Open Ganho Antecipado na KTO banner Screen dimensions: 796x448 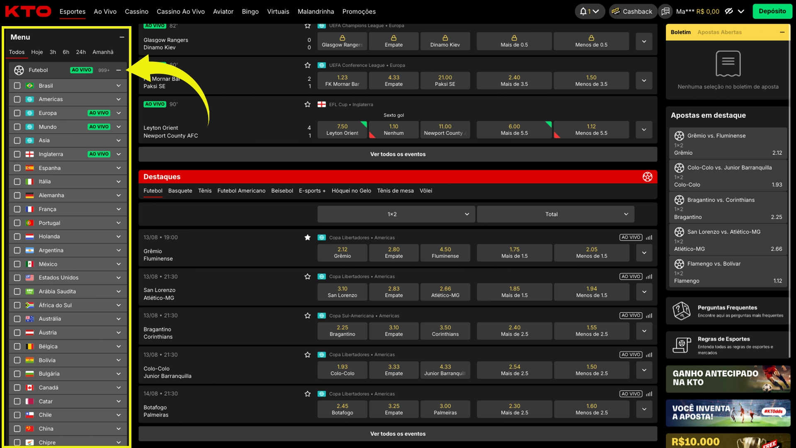[x=728, y=379]
